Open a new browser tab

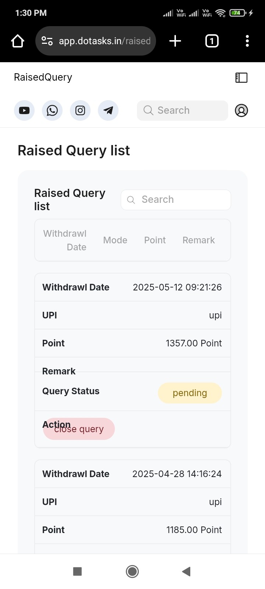point(175,41)
